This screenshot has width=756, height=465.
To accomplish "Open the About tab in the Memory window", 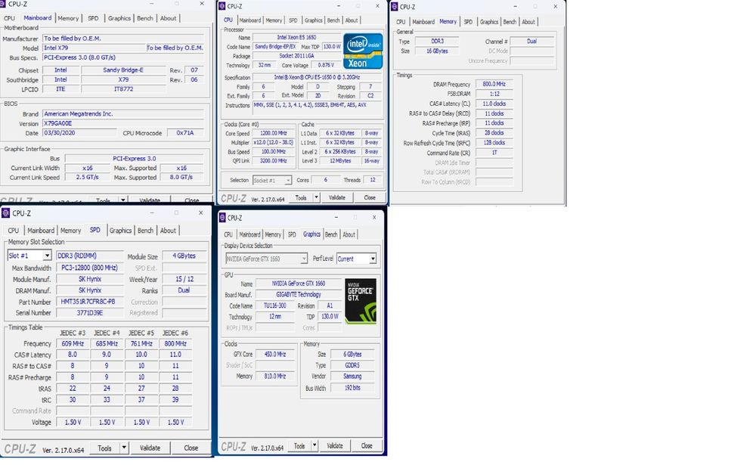I will pyautogui.click(x=528, y=22).
